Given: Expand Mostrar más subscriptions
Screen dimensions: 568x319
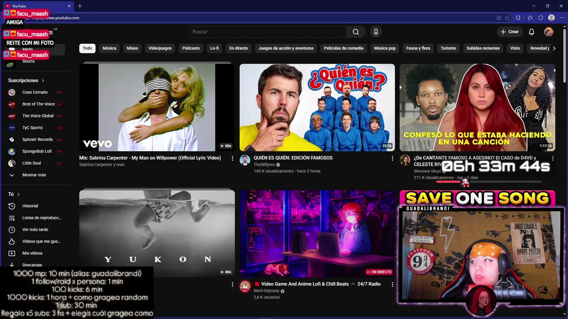Looking at the screenshot, I should pyautogui.click(x=35, y=175).
